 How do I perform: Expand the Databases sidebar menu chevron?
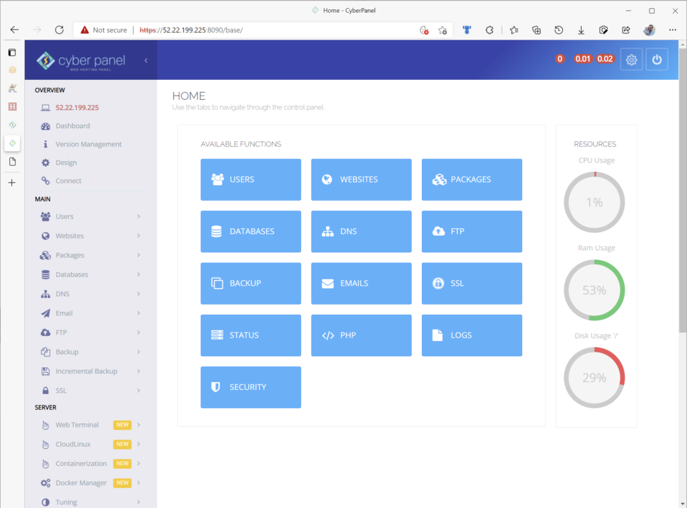[x=138, y=274]
